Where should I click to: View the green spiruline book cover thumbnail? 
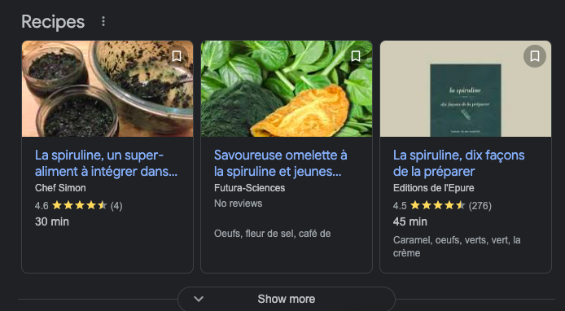[466, 89]
